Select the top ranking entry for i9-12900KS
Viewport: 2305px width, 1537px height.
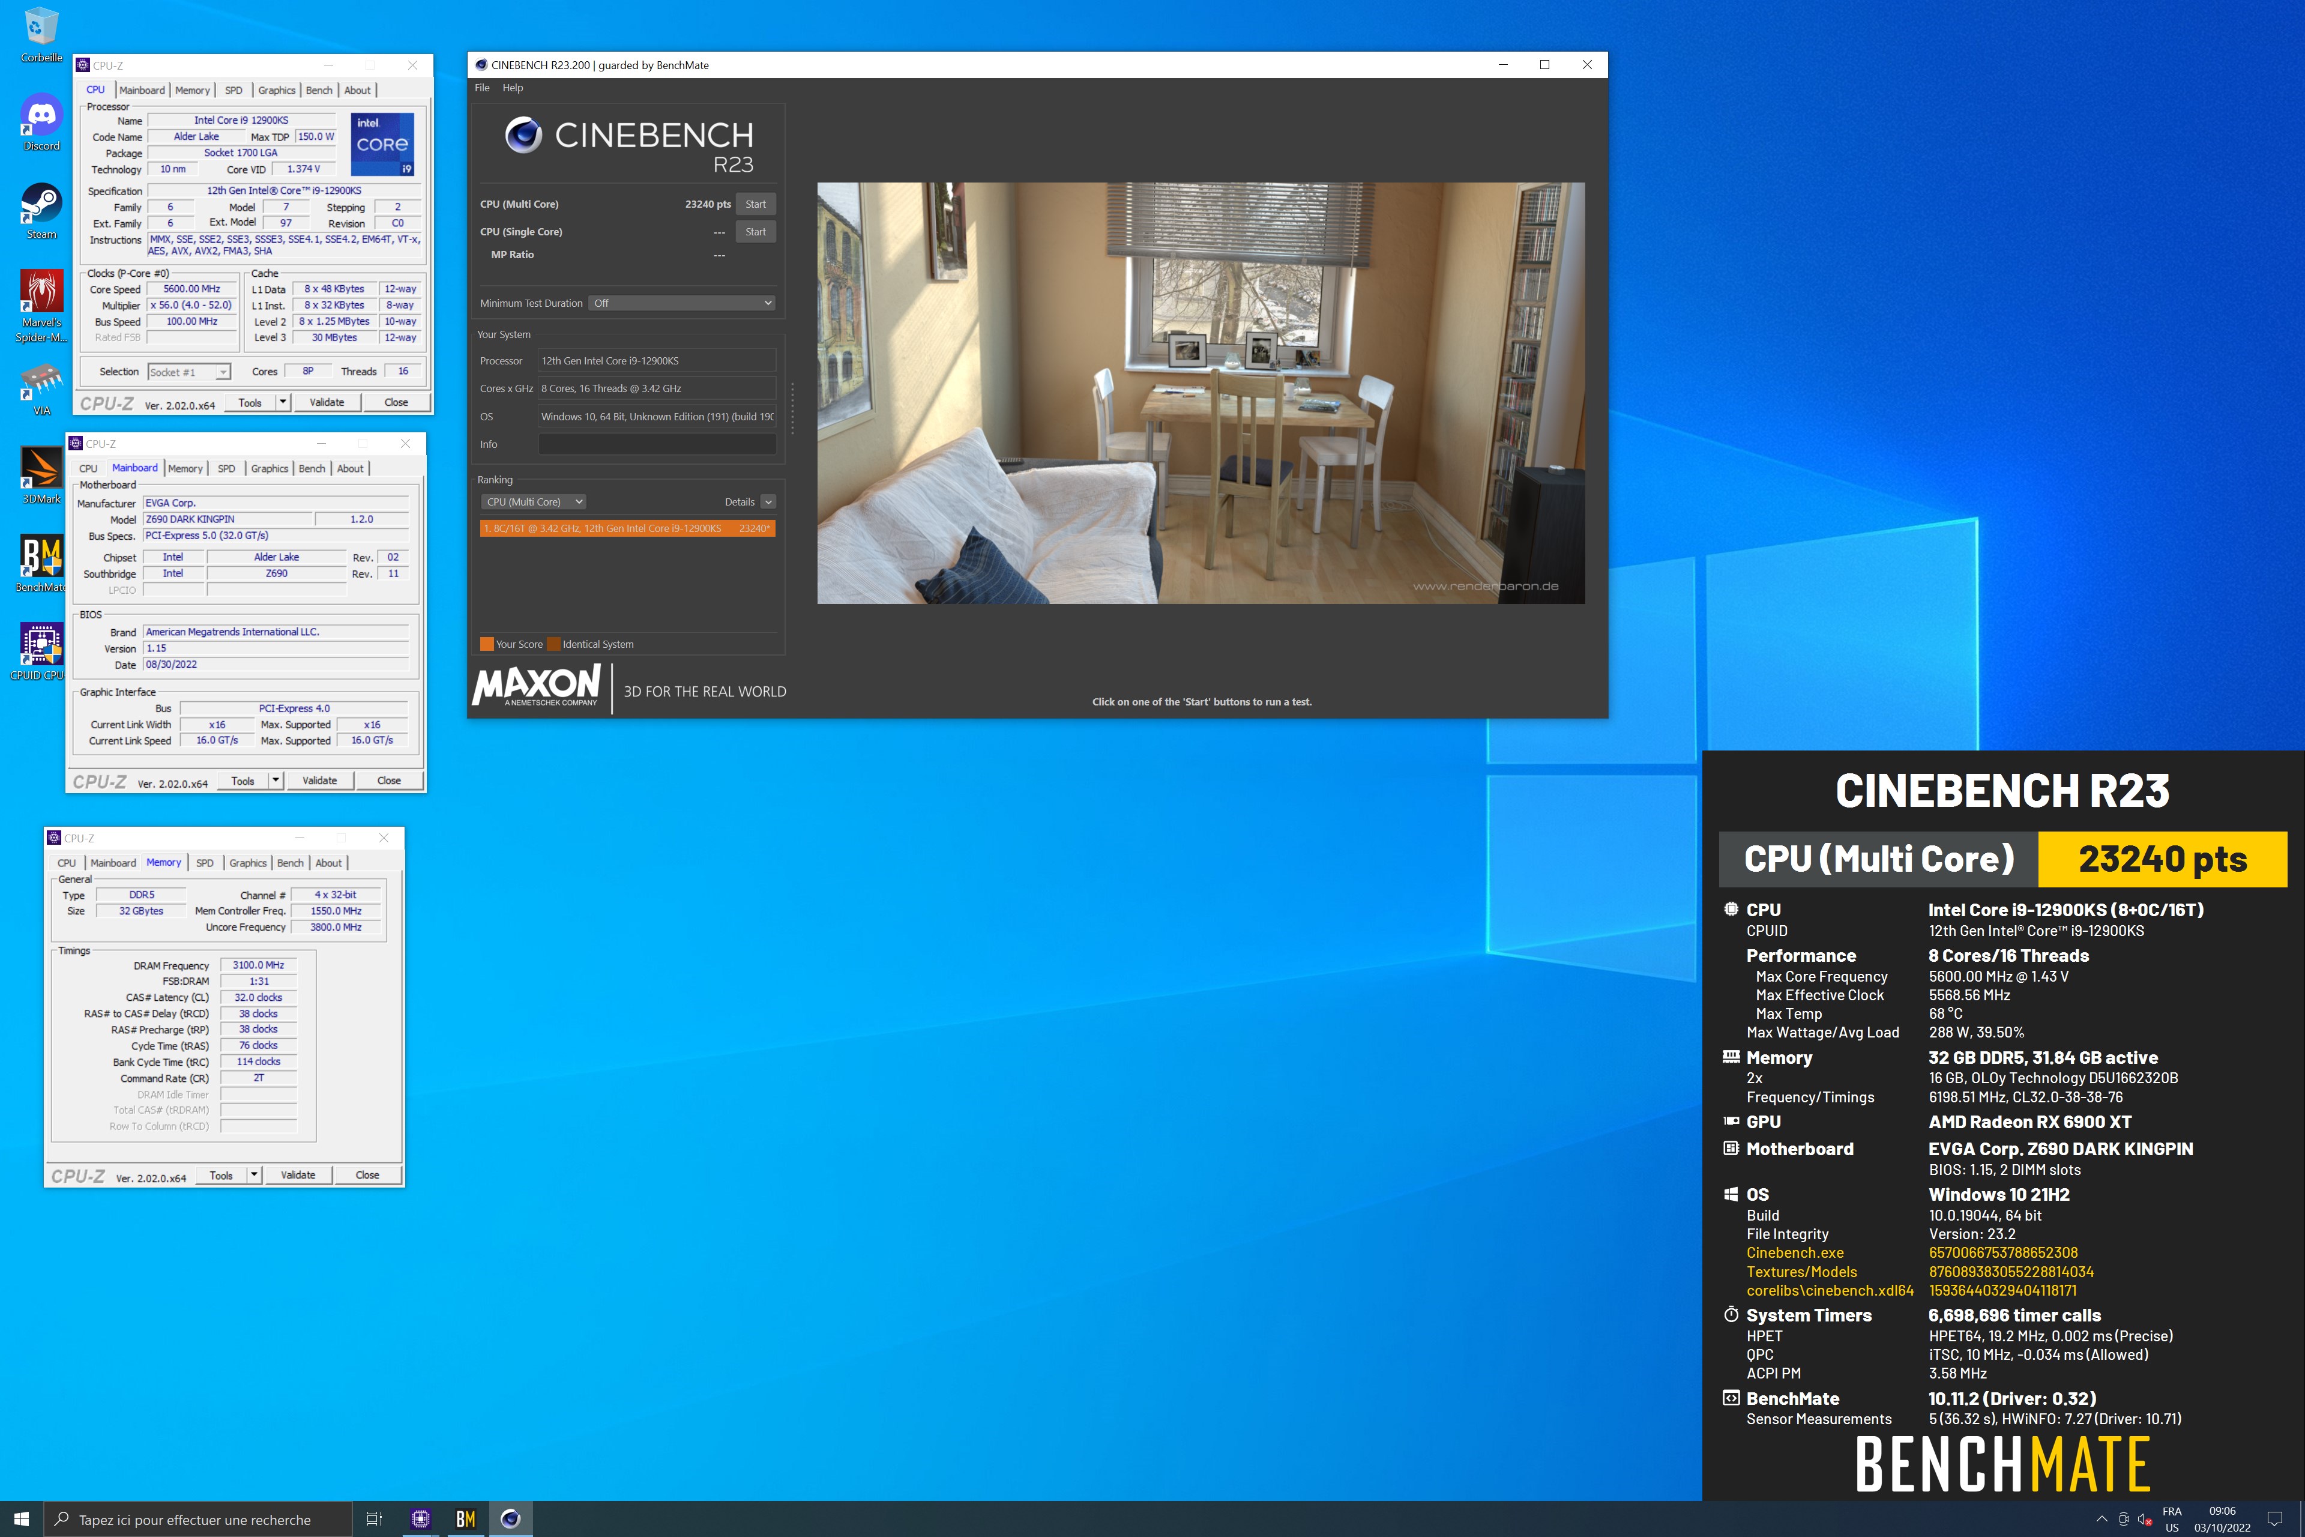[x=627, y=528]
